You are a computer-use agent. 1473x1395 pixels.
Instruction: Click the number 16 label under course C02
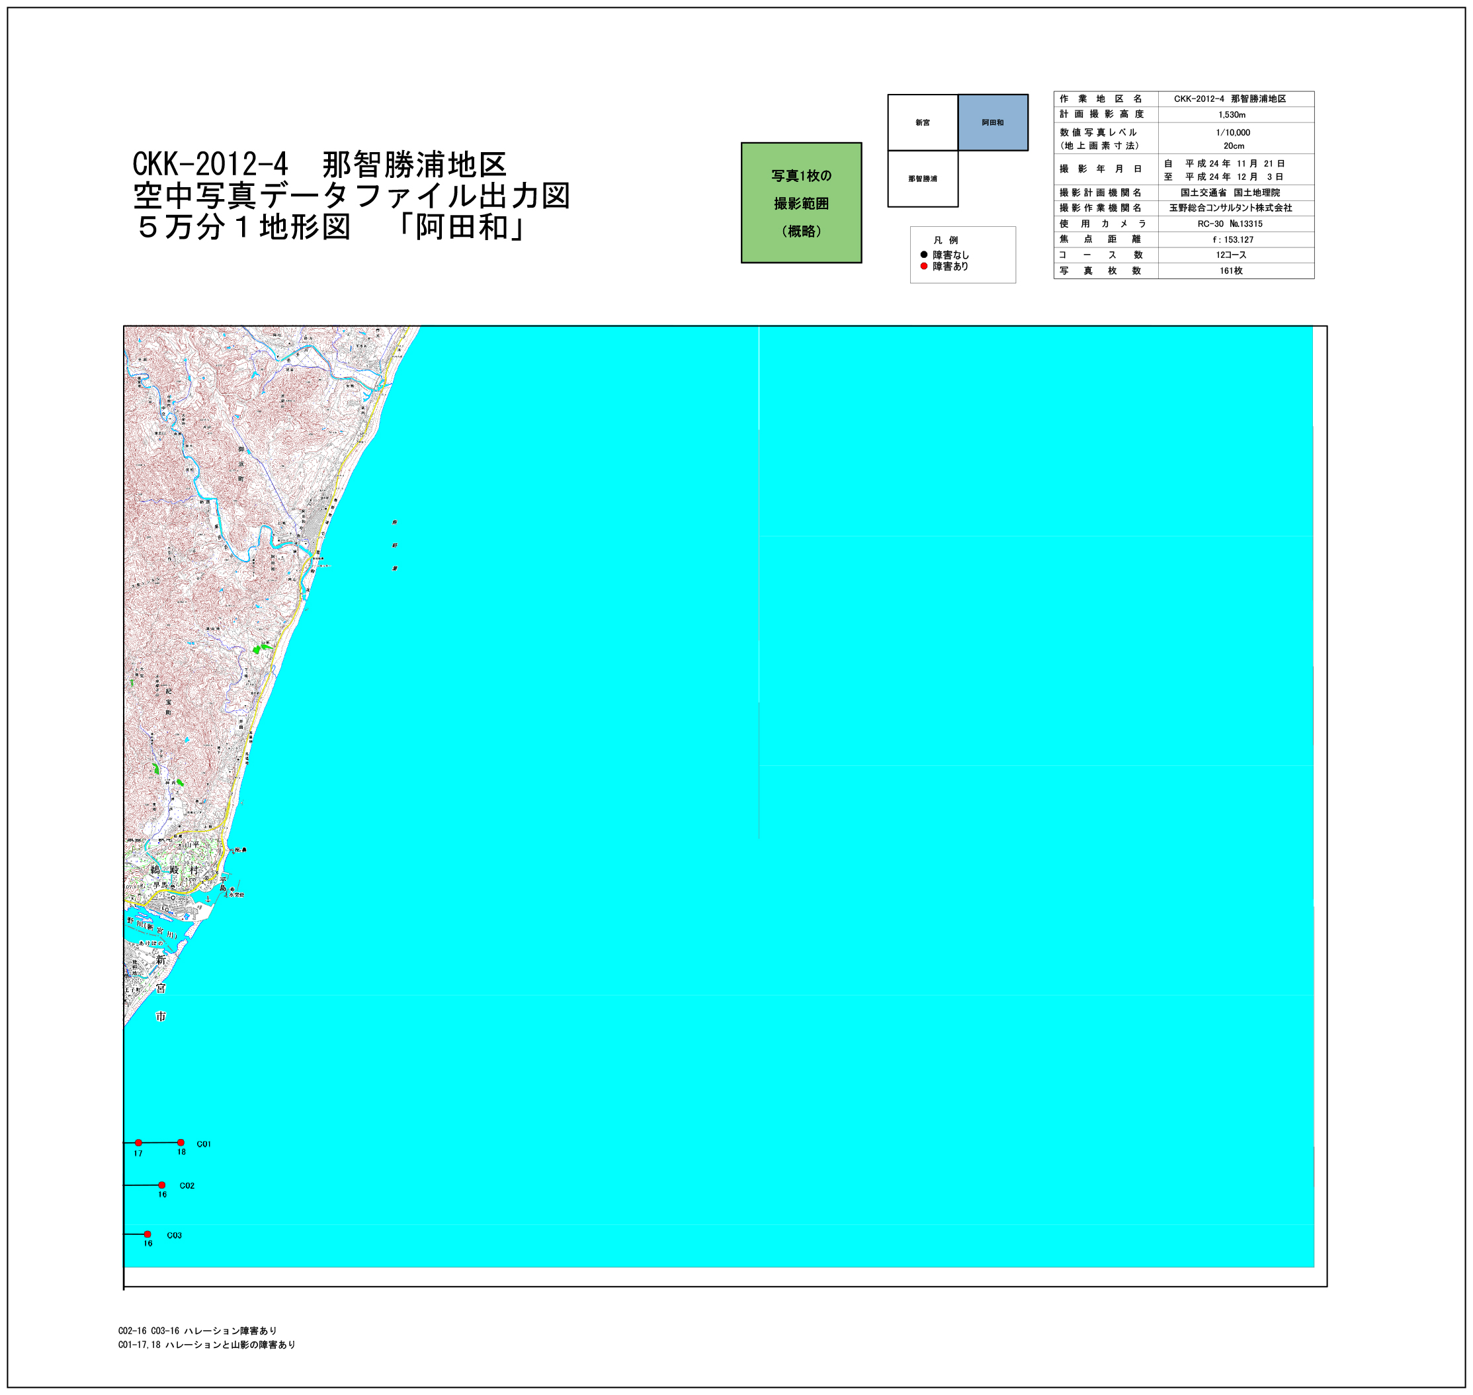[162, 1194]
